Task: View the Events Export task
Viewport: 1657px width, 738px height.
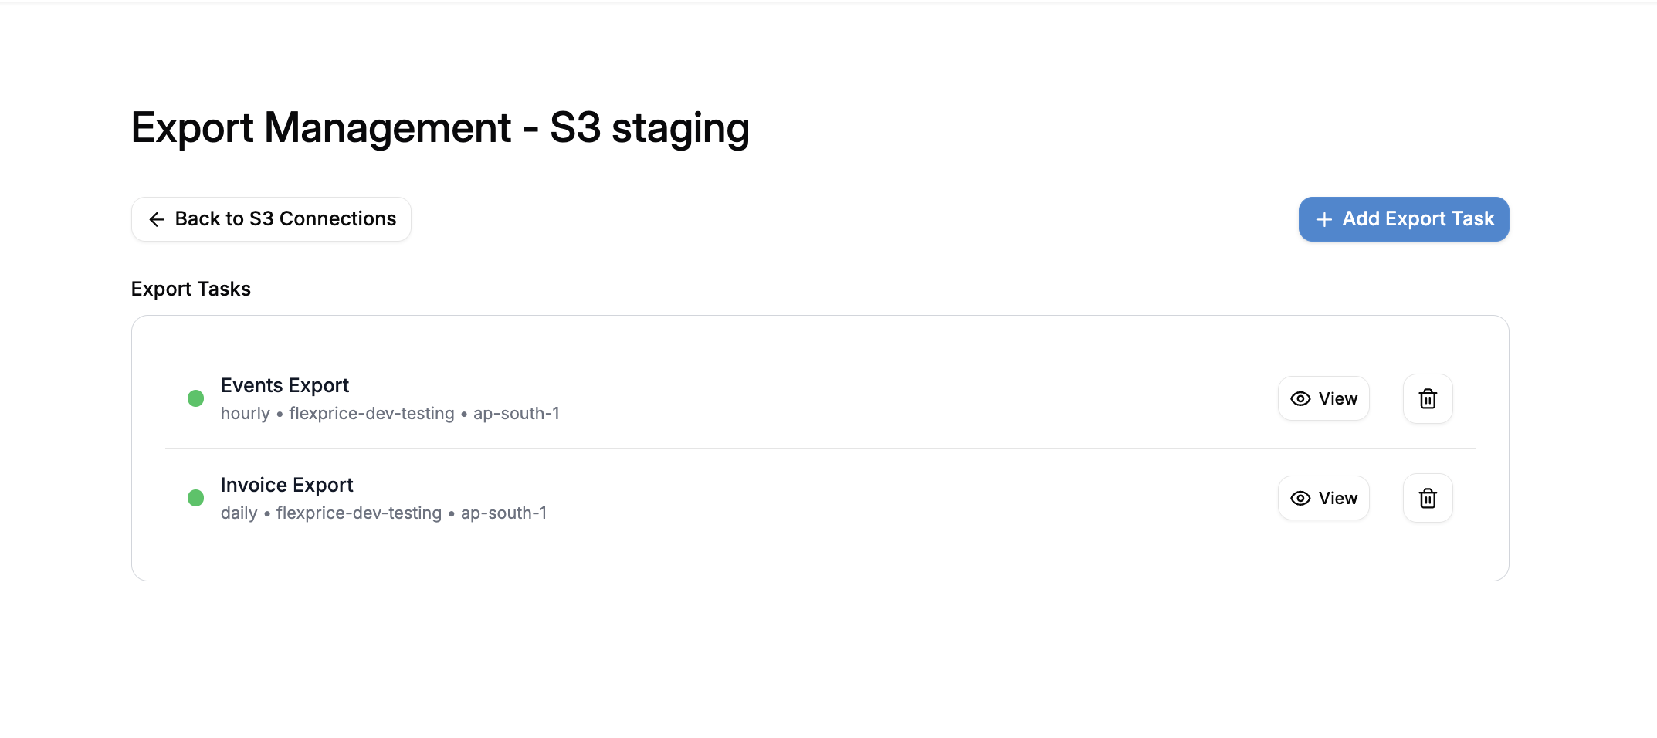Action: (1323, 398)
